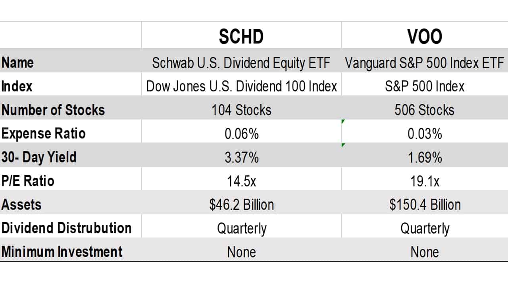Select the Vanguard S&P 500 Index ETF cell
The width and height of the screenshot is (508, 285).
(425, 63)
